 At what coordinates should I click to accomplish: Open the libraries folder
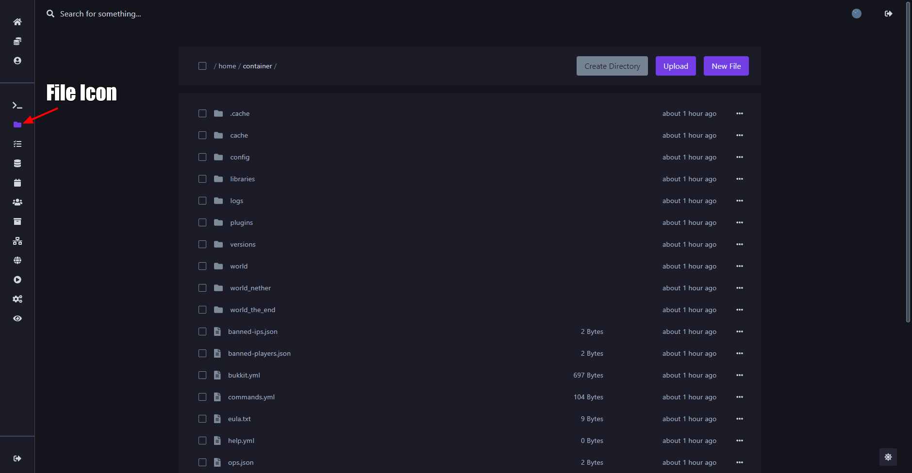(242, 179)
